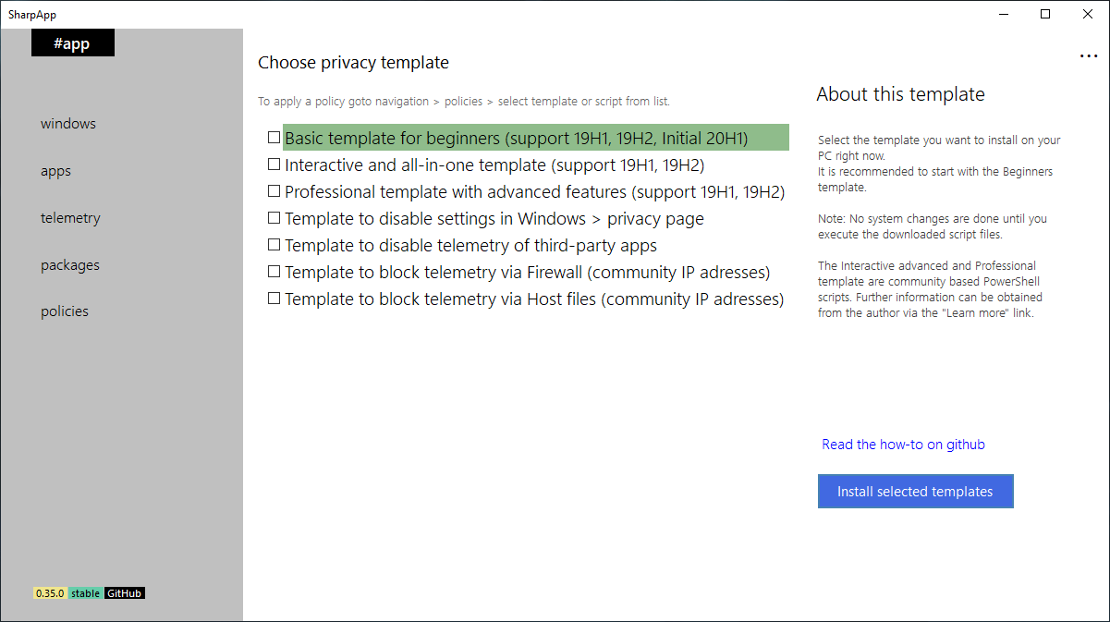Image resolution: width=1110 pixels, height=622 pixels.
Task: Select Template to block telemetry via Host files label
Action: coord(534,299)
